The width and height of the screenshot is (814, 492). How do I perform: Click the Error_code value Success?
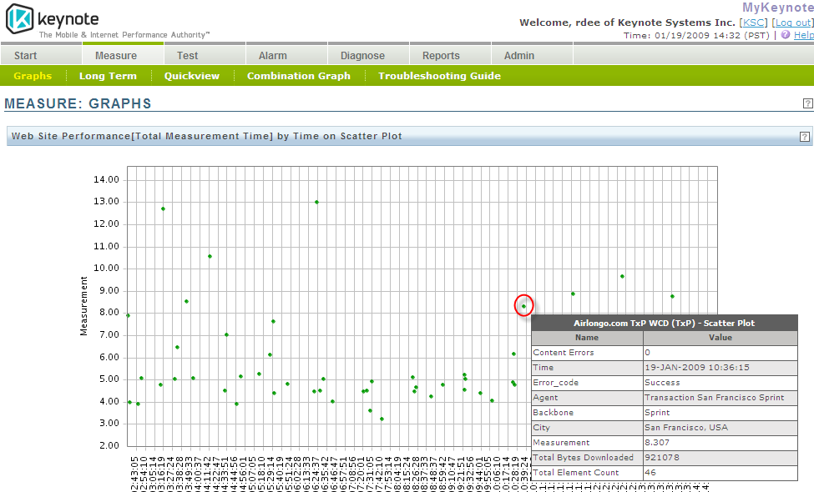(662, 383)
